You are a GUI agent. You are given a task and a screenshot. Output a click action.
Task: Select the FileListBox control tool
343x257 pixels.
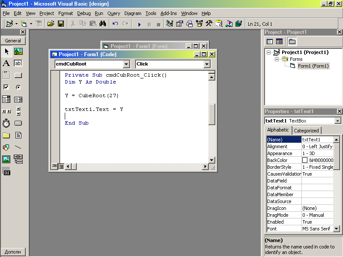[18, 135]
